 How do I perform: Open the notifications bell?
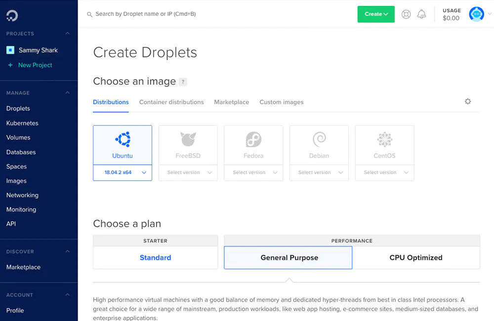point(421,14)
